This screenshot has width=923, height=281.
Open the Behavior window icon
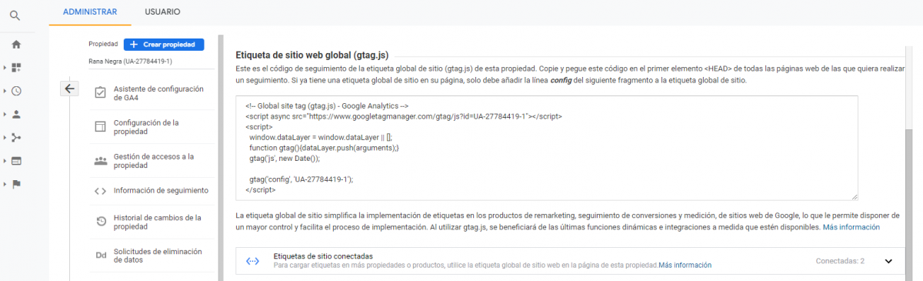(x=16, y=161)
